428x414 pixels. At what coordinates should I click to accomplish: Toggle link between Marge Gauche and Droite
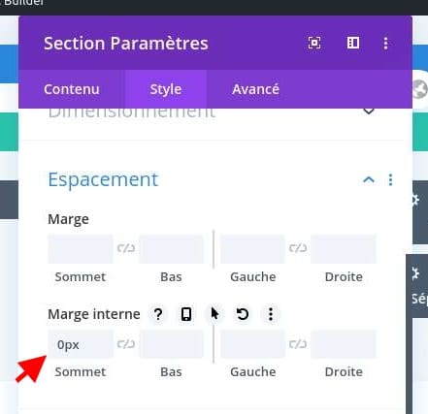tap(298, 248)
